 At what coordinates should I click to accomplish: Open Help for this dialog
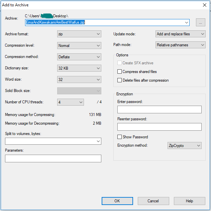pos(189,201)
